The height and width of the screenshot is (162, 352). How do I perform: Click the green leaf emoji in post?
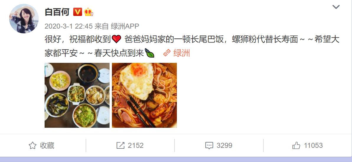point(150,53)
